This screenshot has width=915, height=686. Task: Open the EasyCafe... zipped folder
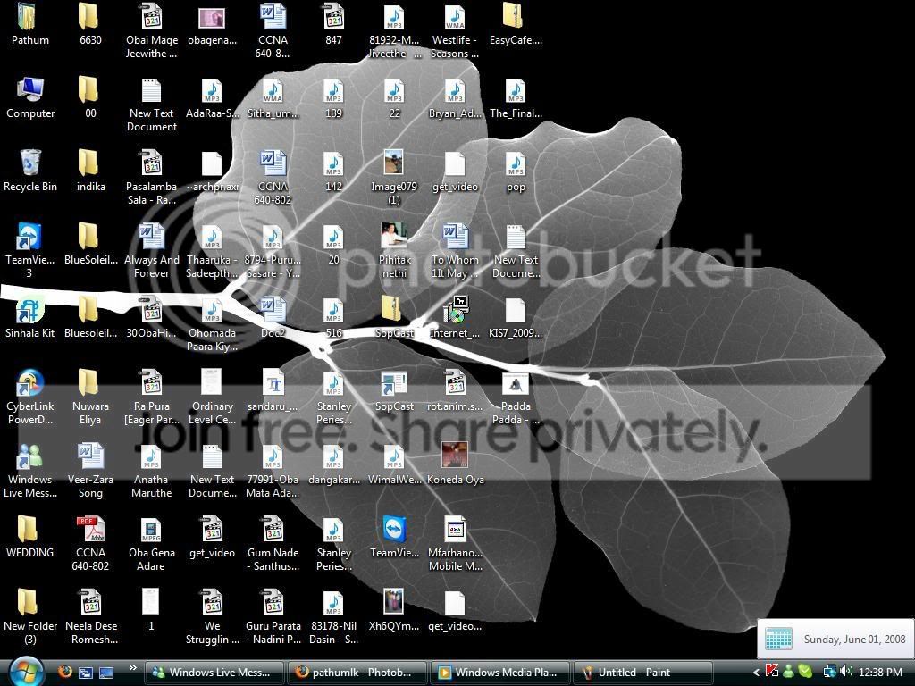[514, 17]
